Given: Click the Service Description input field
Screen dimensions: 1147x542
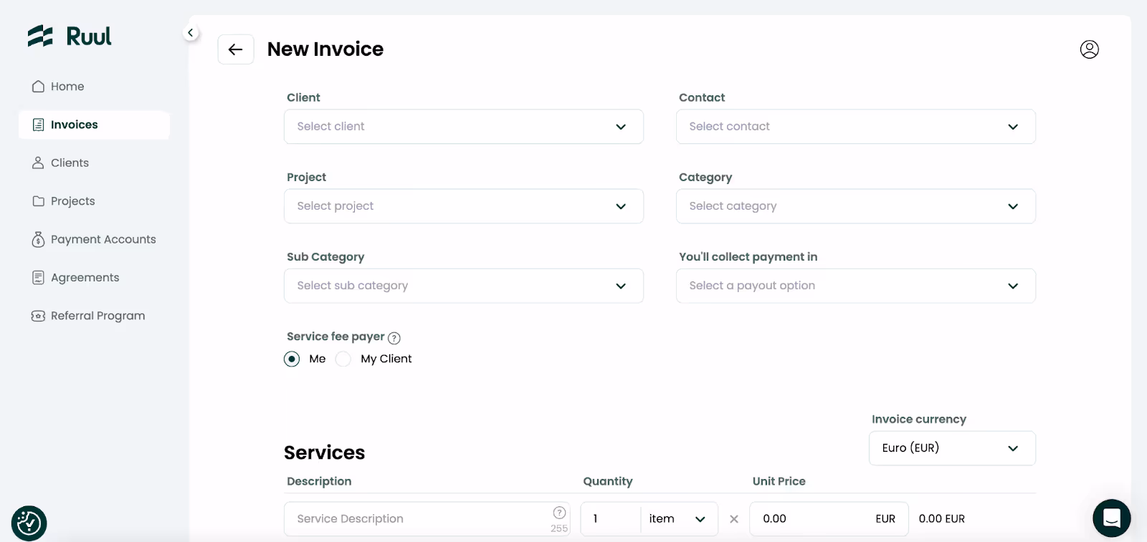Looking at the screenshot, I should tap(427, 519).
